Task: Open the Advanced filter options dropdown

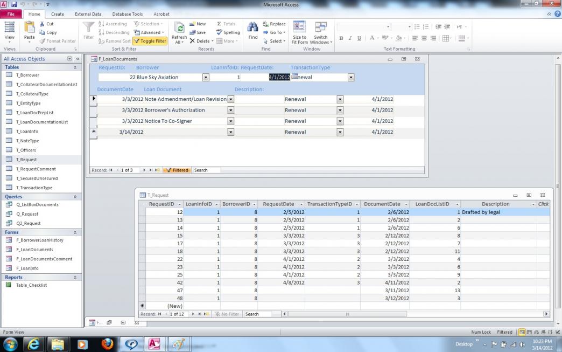Action: pyautogui.click(x=149, y=32)
